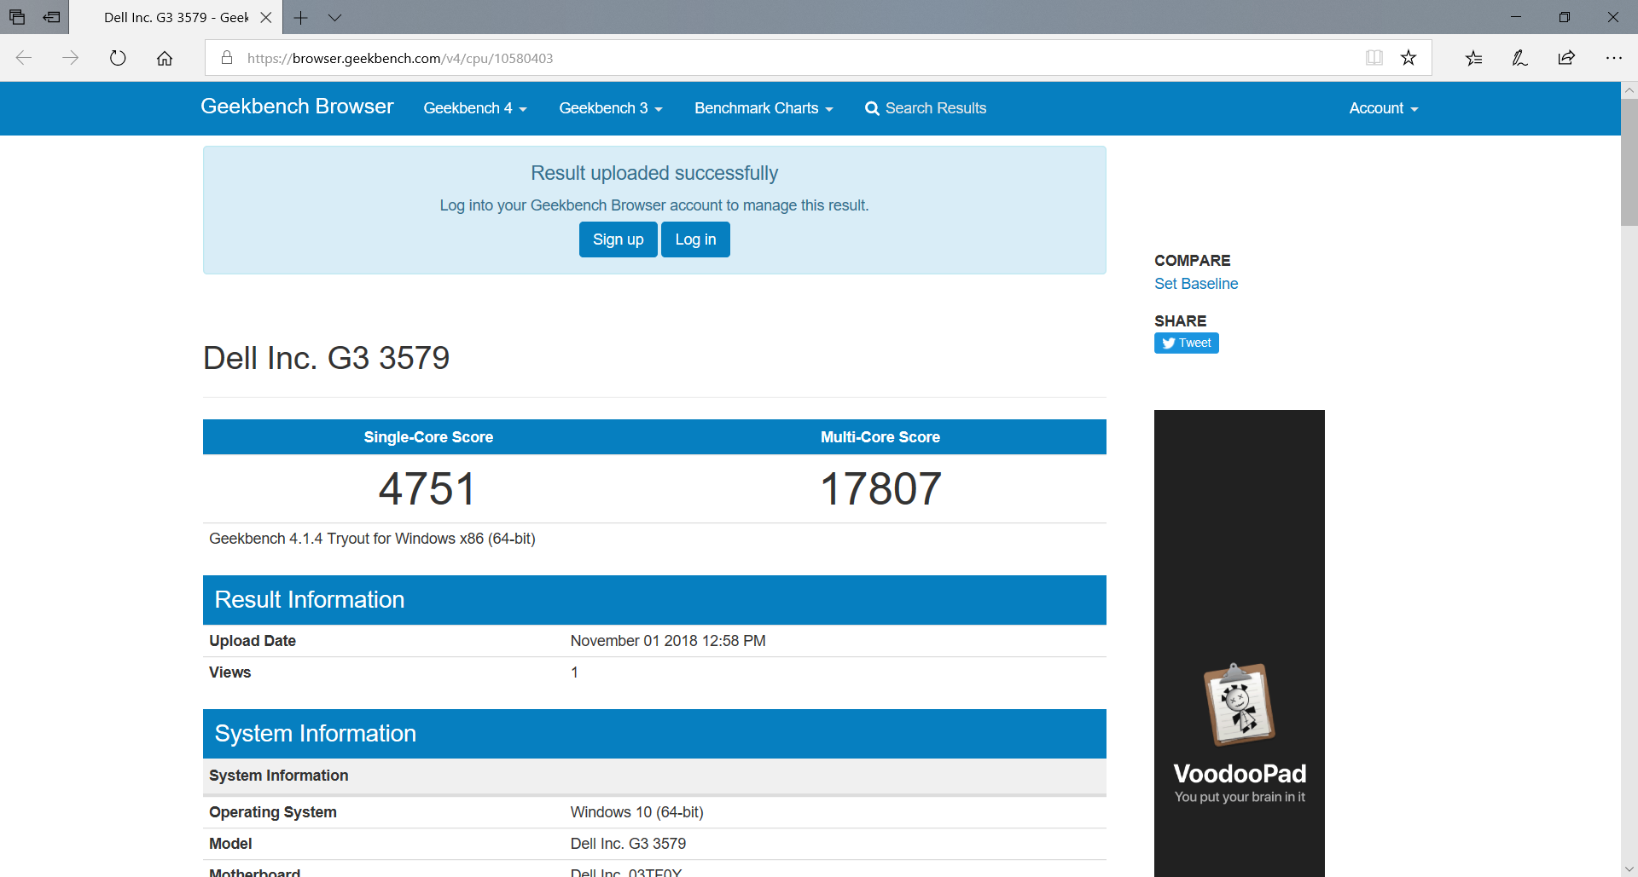Image resolution: width=1638 pixels, height=877 pixels.
Task: Click the browser Back arrow
Action: tap(24, 58)
